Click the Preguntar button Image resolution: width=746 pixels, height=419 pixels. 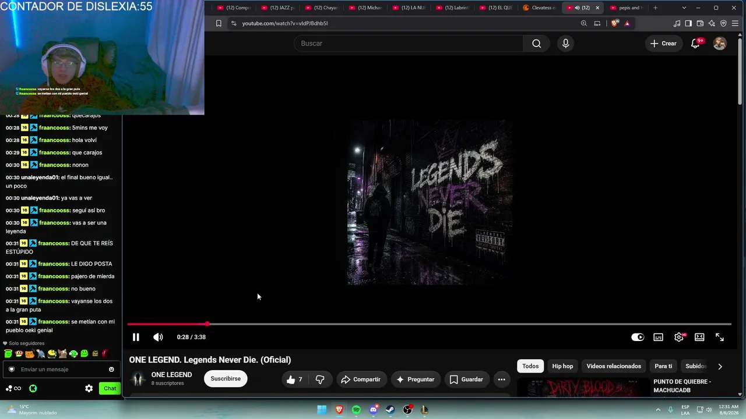tap(415, 379)
